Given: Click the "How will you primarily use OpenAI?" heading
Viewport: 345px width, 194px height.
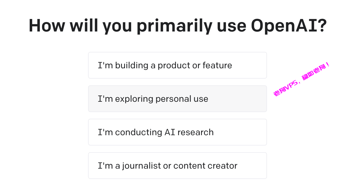Looking at the screenshot, I should click(178, 26).
